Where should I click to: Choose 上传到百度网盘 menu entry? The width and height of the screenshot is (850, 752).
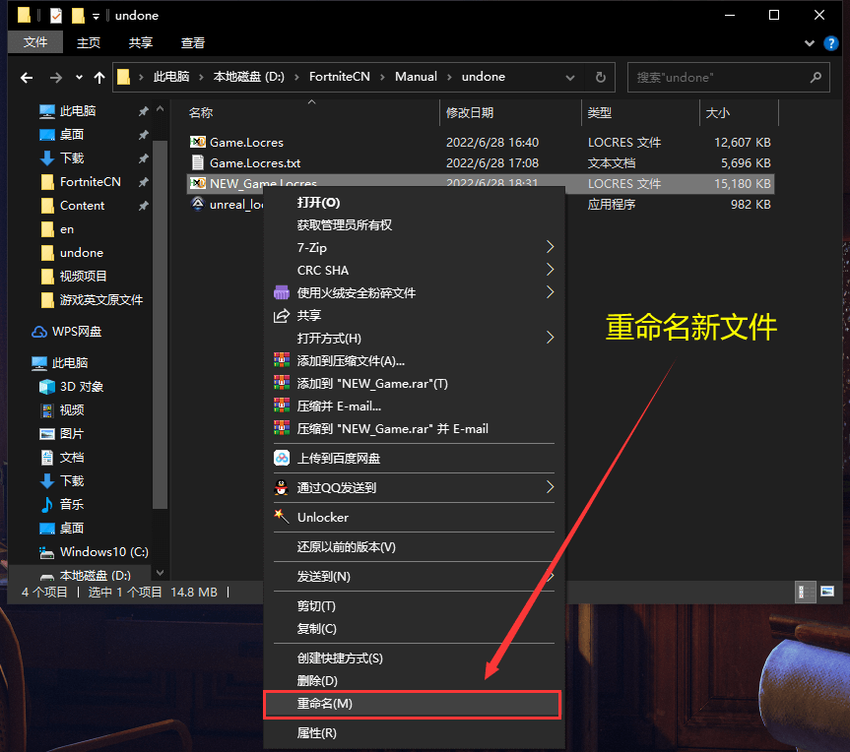pos(414,459)
